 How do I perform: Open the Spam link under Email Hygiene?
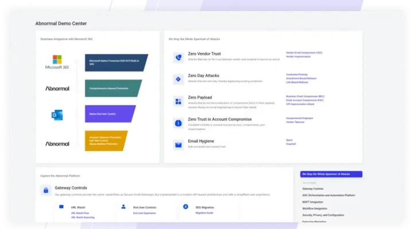[289, 140]
